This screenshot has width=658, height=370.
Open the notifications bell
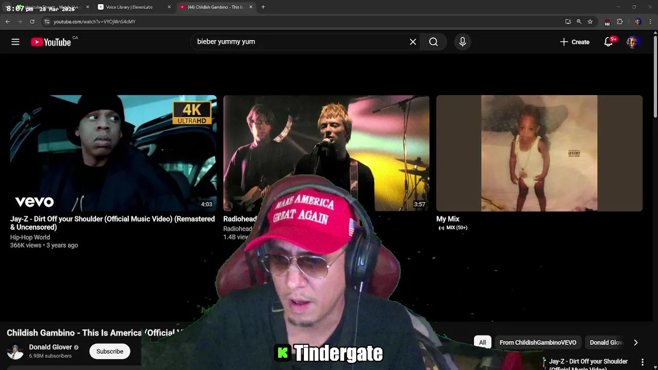609,42
